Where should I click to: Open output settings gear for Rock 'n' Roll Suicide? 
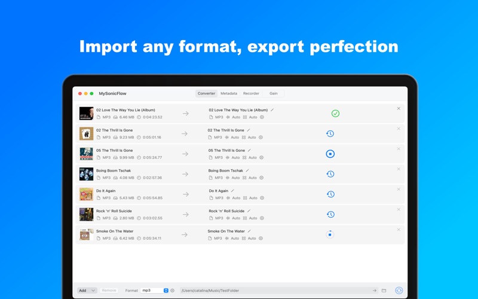(x=262, y=218)
